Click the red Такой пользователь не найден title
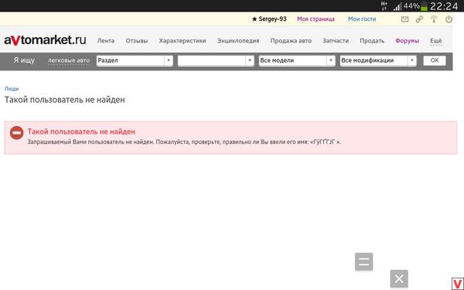 (81, 131)
